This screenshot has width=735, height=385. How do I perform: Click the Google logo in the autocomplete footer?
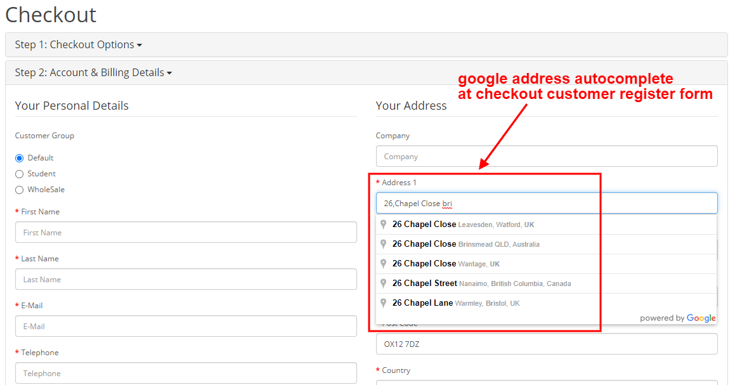point(701,318)
